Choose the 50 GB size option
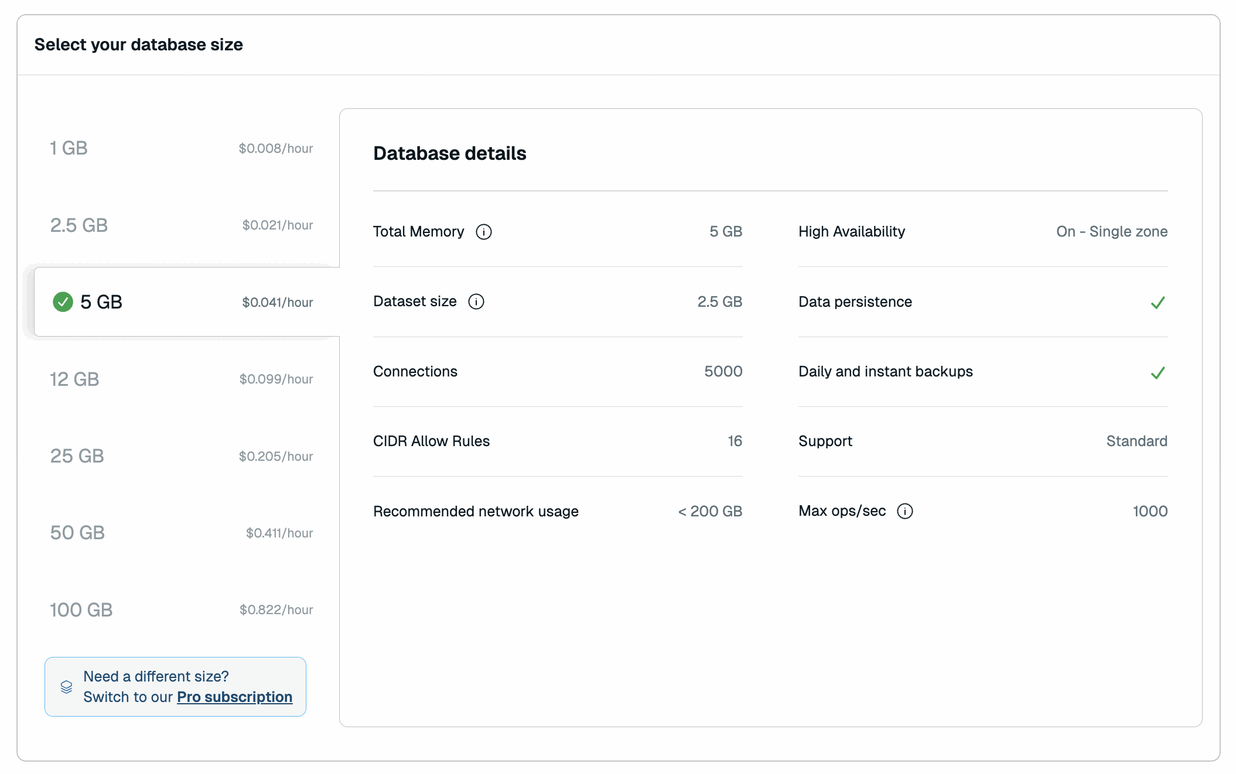This screenshot has width=1236, height=774. [x=181, y=533]
